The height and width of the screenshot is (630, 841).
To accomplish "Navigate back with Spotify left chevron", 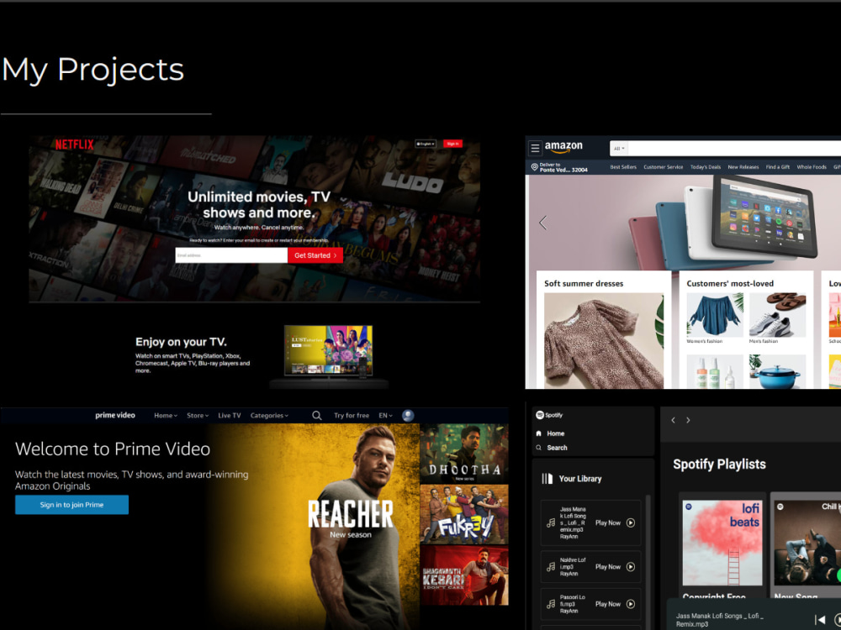I will click(x=673, y=421).
